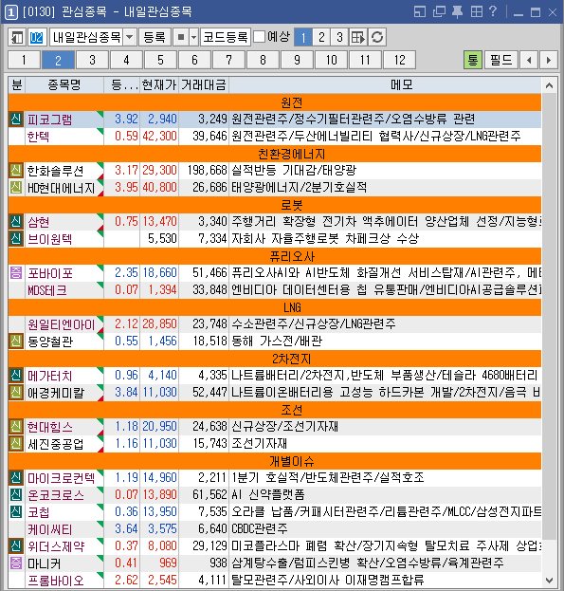The image size is (564, 591).
Task: Switch to group tab 1
Action: coord(24,60)
